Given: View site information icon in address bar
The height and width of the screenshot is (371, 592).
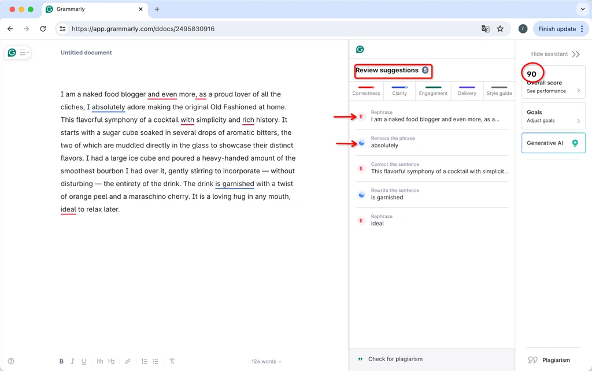Looking at the screenshot, I should point(62,29).
